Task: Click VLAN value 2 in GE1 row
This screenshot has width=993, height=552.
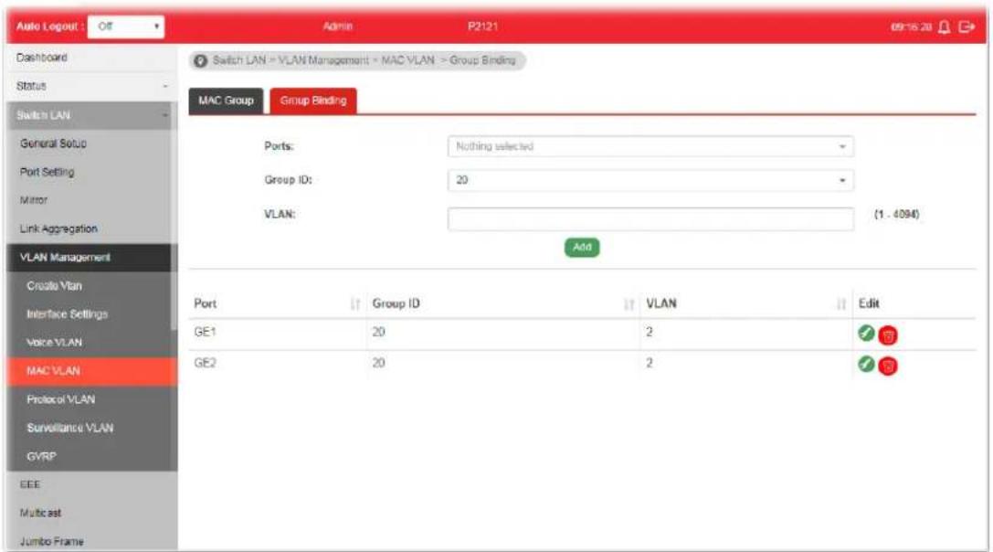Action: pos(650,332)
